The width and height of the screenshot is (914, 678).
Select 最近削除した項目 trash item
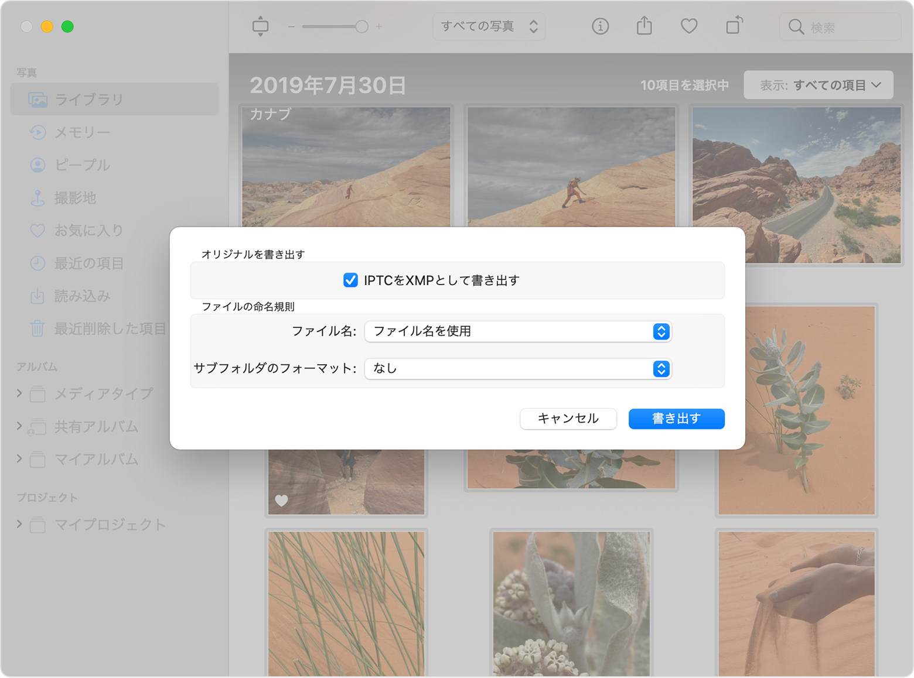(110, 329)
